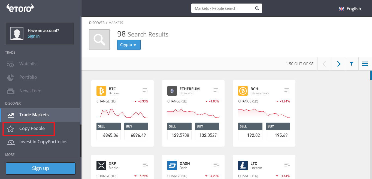The width and height of the screenshot is (372, 179).
Task: Click the BTC BUY price button
Action: point(136,131)
